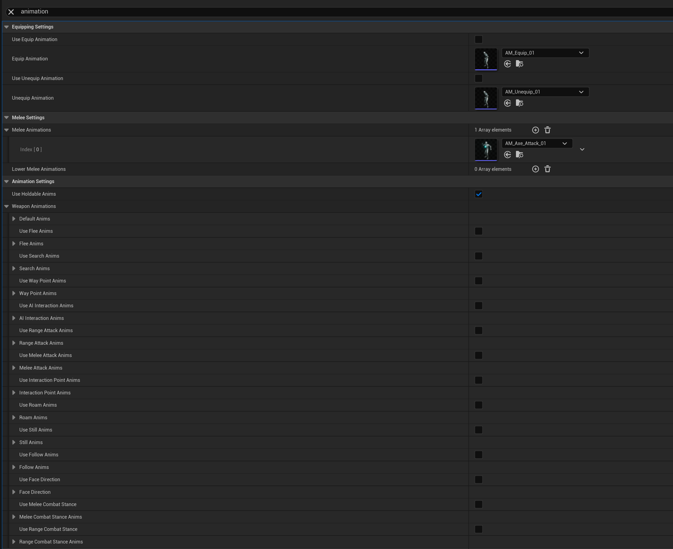Use selected asset for Equip Animation
Screen dimensions: 673x549
point(508,64)
